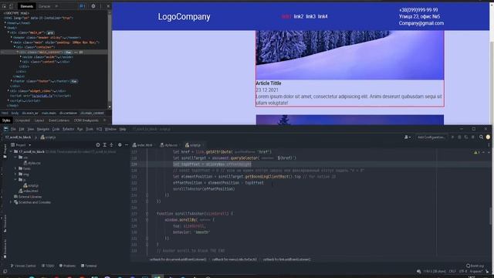Click the snowy forest article image

coord(350,55)
